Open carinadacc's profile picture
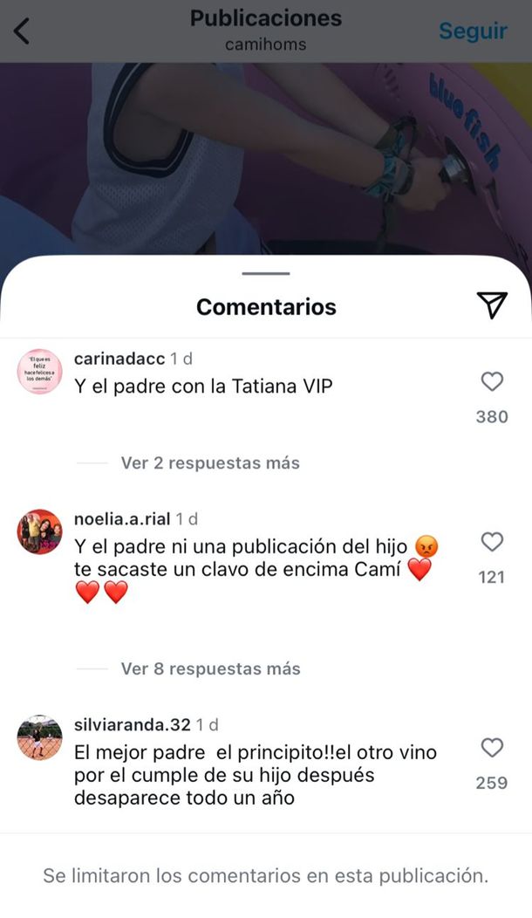This screenshot has width=532, height=918. click(40, 372)
